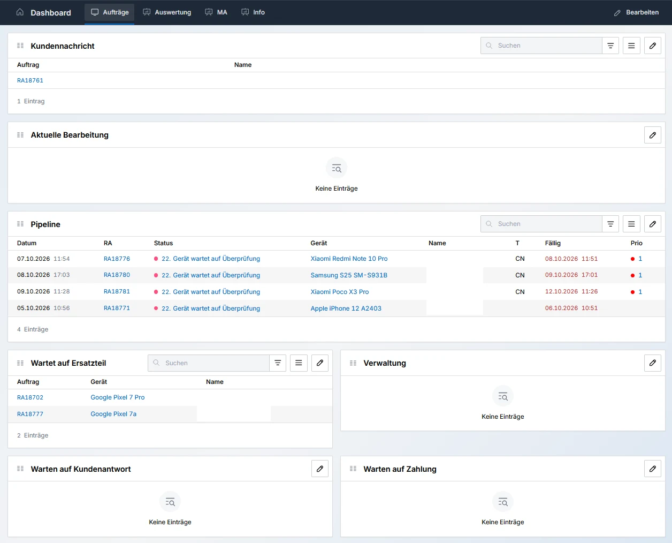Screen dimensions: 672x543
Task: Open filter options in Wartet auf Ersatzteil
Action: click(x=278, y=363)
